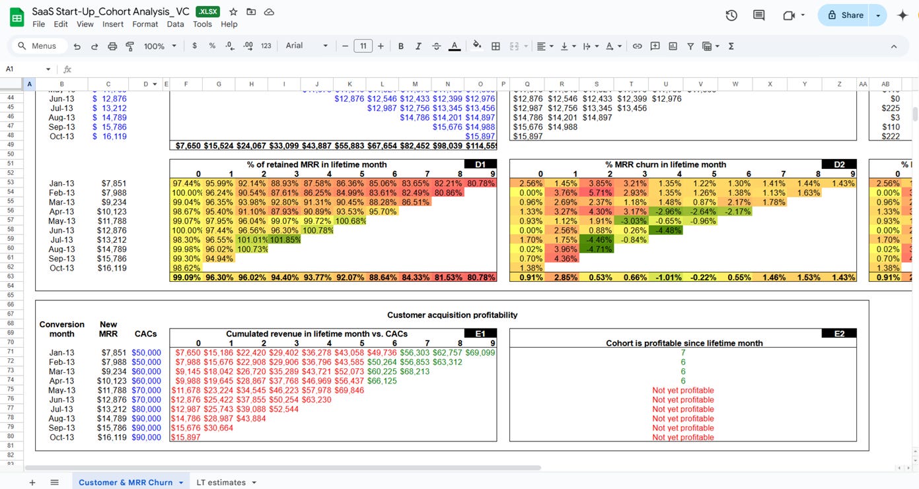This screenshot has height=489, width=919.
Task: Insert a chart
Action: [x=672, y=46]
